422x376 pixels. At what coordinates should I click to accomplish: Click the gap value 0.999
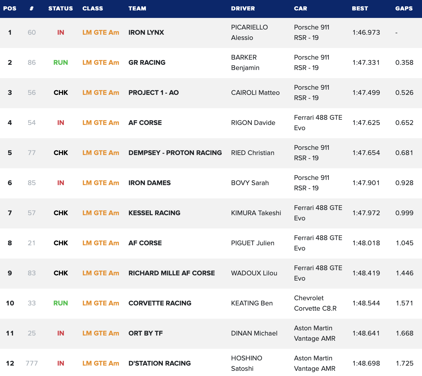(404, 213)
